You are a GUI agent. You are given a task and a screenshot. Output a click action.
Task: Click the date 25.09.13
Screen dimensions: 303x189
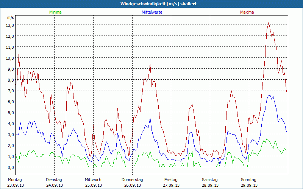(93, 185)
